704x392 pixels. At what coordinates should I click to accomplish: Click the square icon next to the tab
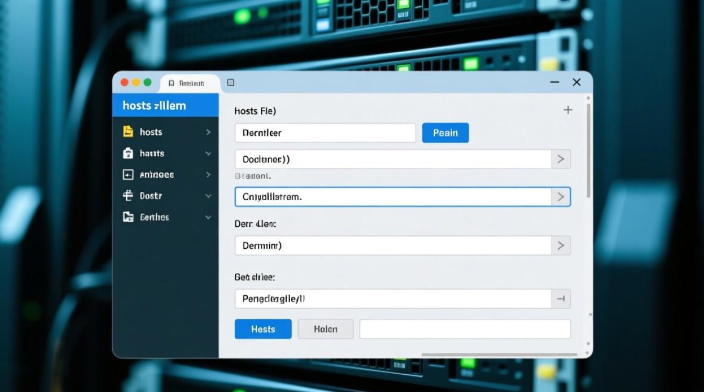click(x=230, y=83)
